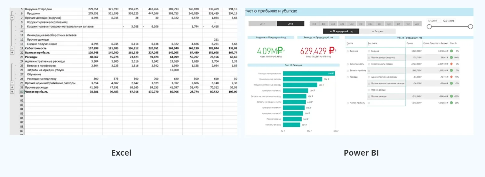Click the right date slider handle
Image resolution: width=485 pixels, height=177 pixels.
[471, 27]
